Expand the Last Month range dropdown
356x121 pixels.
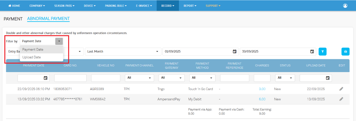click(x=123, y=51)
